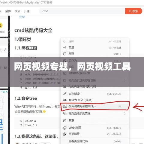This screenshot has width=144, height=144.
Task: Click the orange 搜索 search button
Action: (133, 11)
